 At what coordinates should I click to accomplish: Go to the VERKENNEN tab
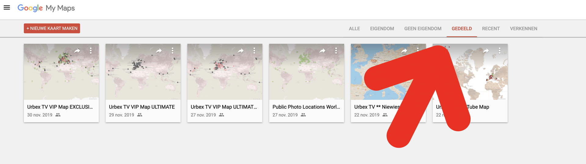point(523,29)
